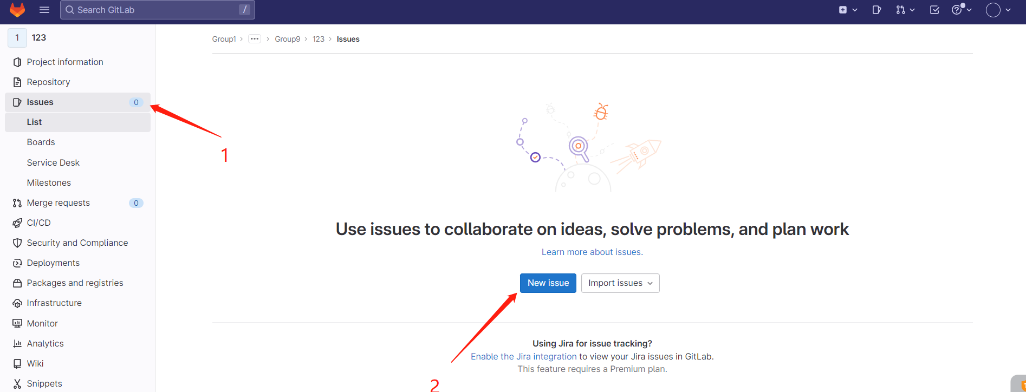
Task: Go to Boards in sidebar
Action: coord(41,142)
